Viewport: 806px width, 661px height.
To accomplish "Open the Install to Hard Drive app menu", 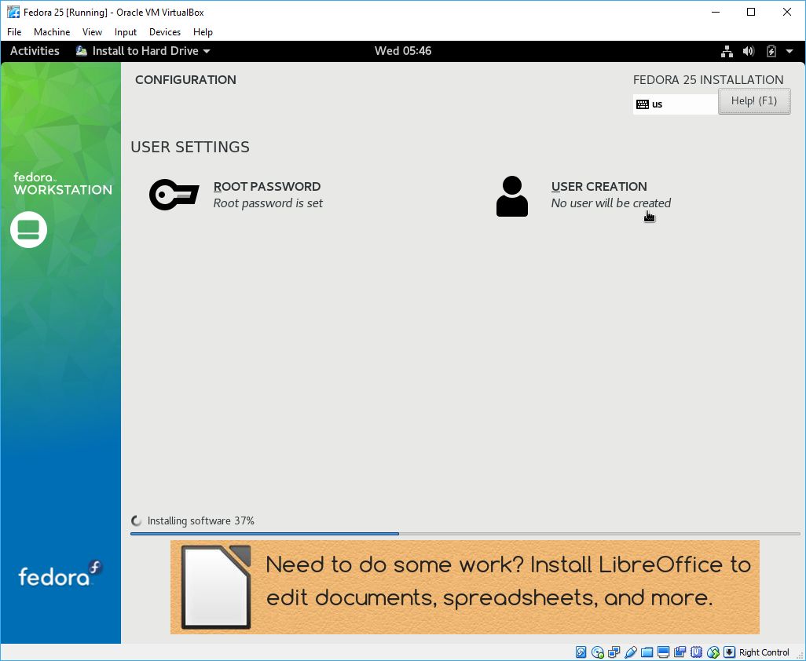I will click(143, 51).
